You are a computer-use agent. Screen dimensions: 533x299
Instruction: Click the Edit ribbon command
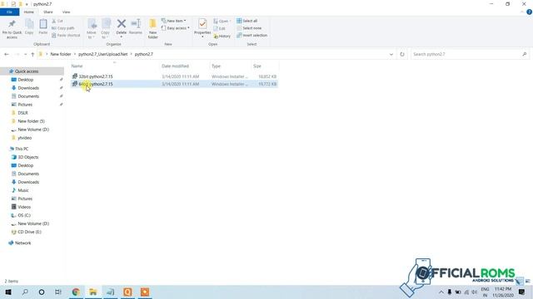tap(220, 28)
